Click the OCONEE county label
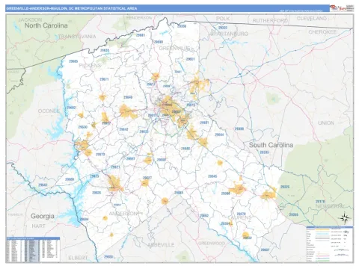 (x=49, y=111)
